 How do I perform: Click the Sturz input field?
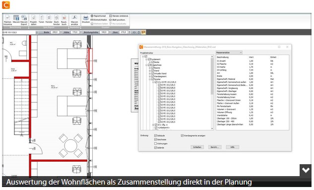tap(124, 32)
